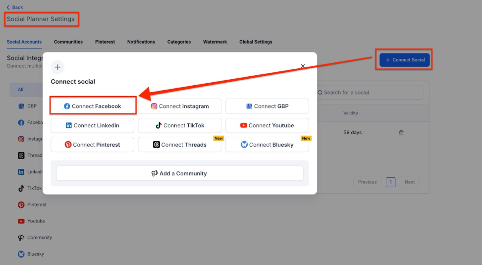Choose Connect GBP
This screenshot has width=482, height=265.
click(x=267, y=106)
